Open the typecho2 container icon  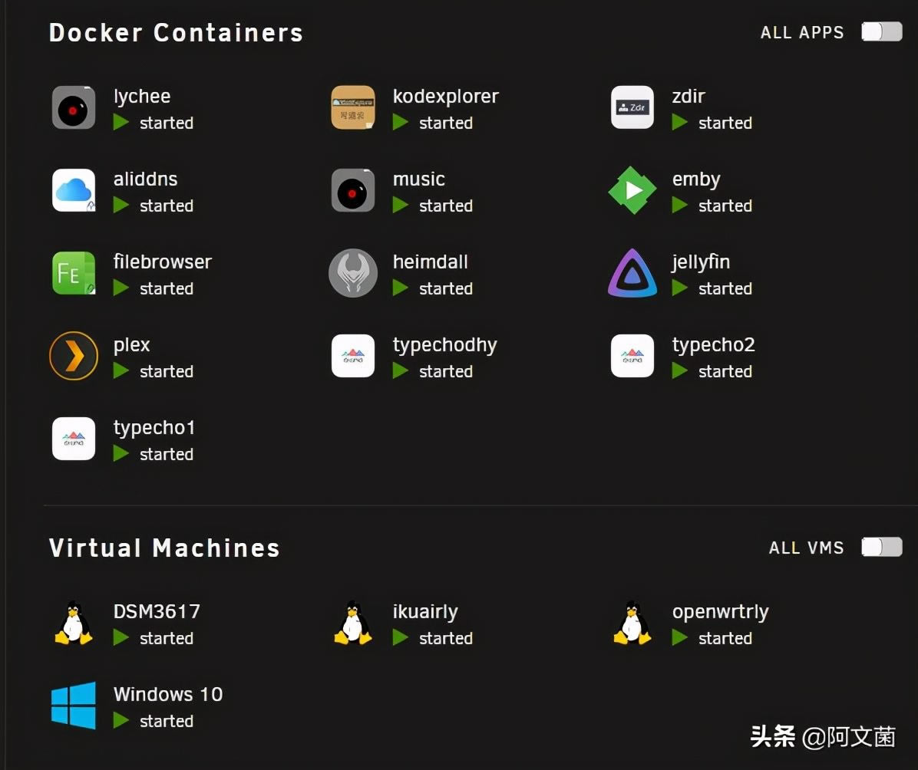[632, 356]
